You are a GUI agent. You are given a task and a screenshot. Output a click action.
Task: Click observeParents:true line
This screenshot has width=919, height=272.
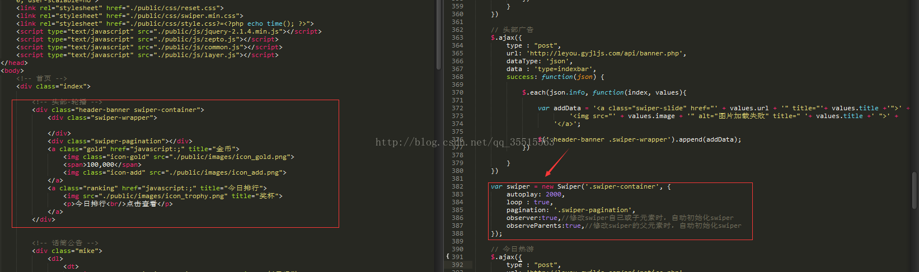(x=623, y=226)
